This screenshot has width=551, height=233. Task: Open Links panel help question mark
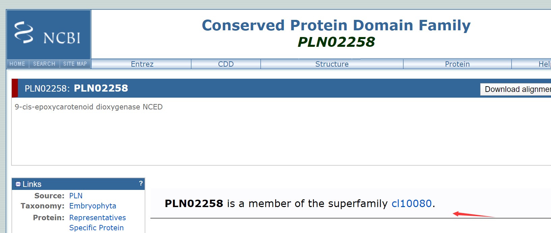141,183
